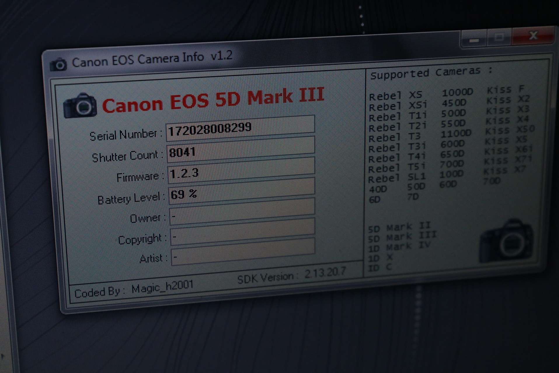
Task: Click the 650D entry
Action: point(452,154)
